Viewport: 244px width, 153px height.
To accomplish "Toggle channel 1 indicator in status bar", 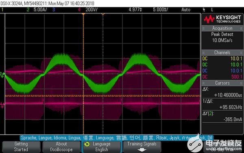I will [2, 10].
